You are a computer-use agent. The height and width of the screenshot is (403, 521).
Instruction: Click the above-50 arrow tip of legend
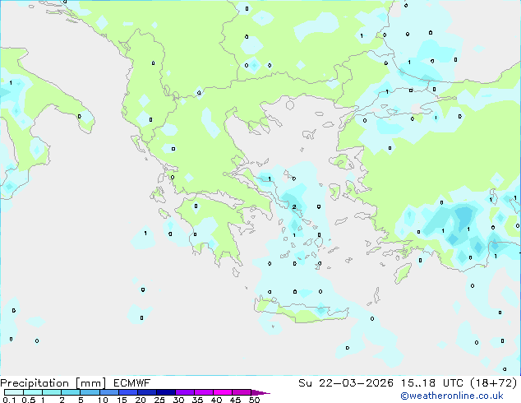260,392
